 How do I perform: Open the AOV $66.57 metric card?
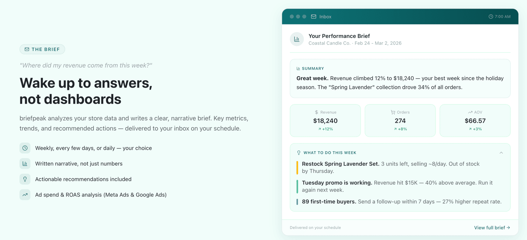(475, 121)
